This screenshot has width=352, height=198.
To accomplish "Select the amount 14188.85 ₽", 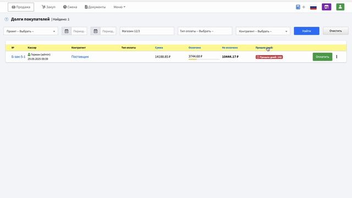I will 163,57.
